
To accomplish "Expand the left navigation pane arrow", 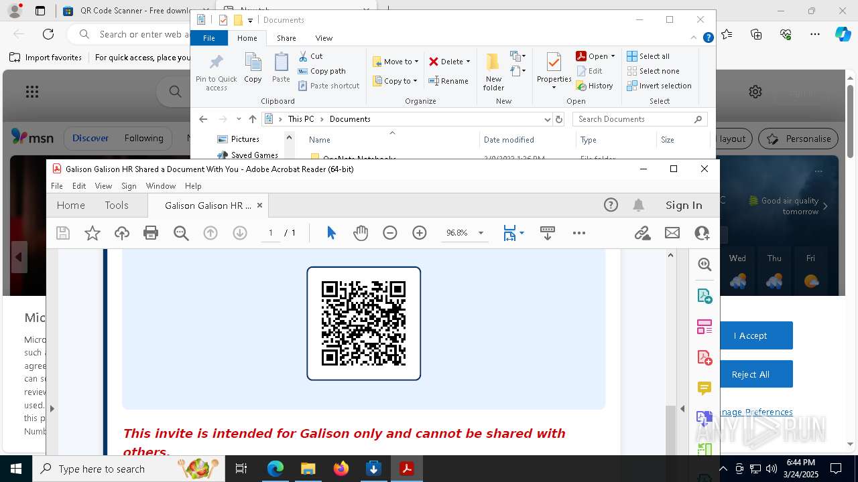I will click(52, 408).
